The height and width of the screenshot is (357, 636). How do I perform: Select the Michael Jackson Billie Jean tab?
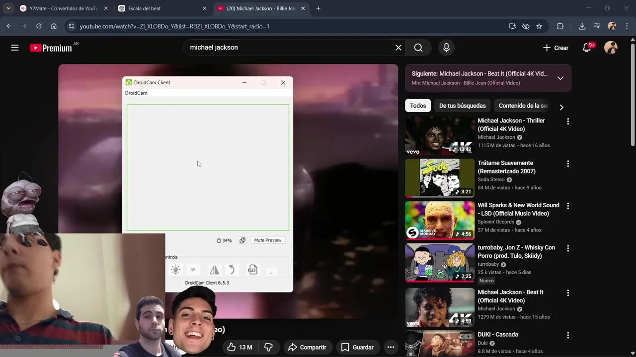(x=261, y=8)
